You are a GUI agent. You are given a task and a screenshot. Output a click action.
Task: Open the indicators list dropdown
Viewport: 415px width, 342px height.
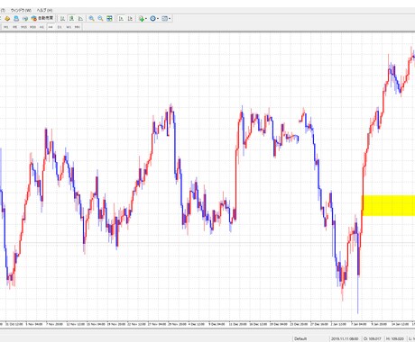(143, 19)
